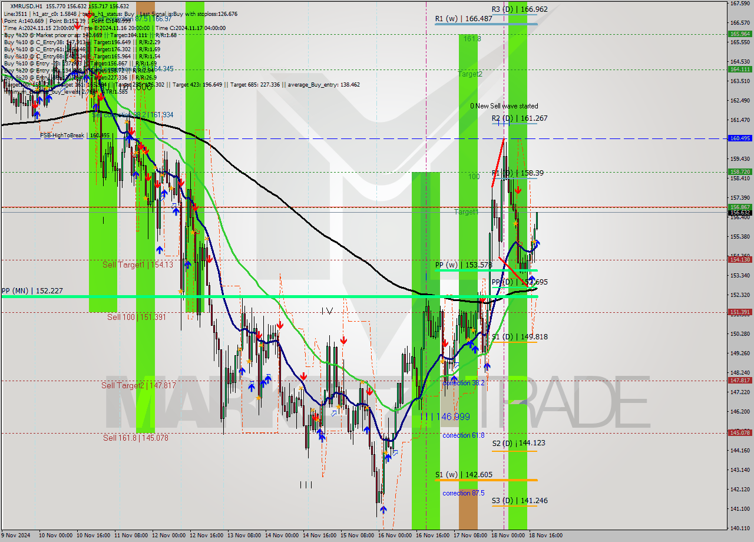Select the S3 (D) | 141.246 support label
This screenshot has width=754, height=542.
click(x=520, y=501)
